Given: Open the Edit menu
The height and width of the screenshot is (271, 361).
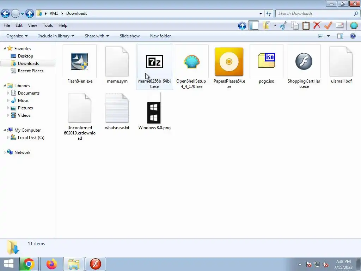Looking at the screenshot, I should [x=19, y=25].
